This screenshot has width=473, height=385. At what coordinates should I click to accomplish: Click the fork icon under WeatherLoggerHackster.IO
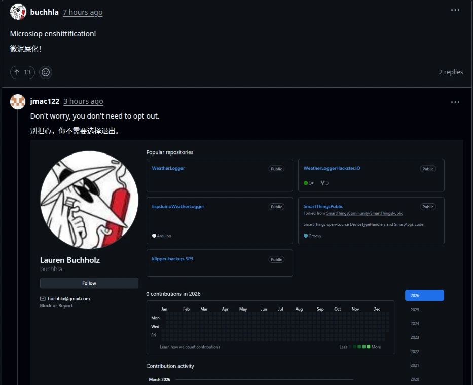322,183
